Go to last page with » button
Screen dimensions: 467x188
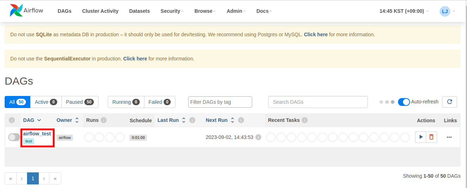point(55,178)
